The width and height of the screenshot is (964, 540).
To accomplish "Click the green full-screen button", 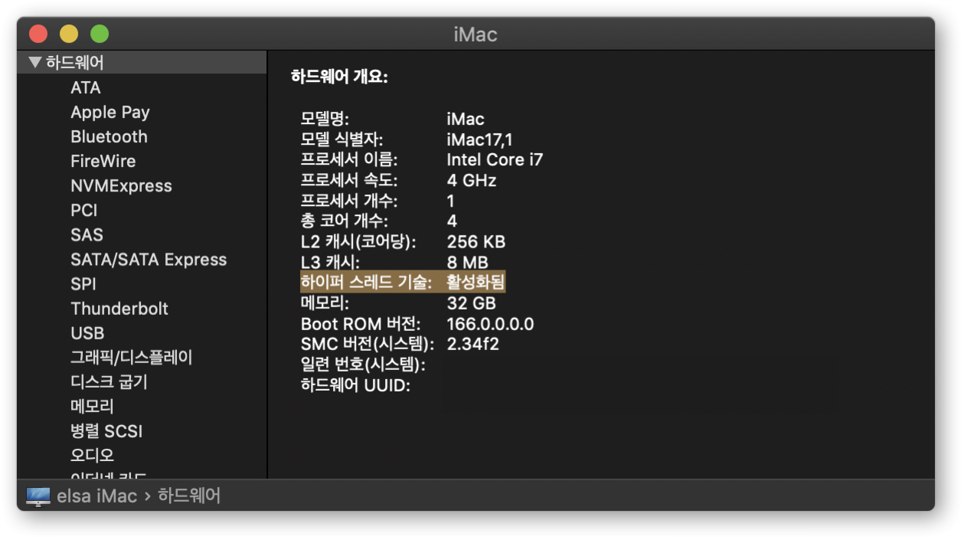I will point(100,34).
